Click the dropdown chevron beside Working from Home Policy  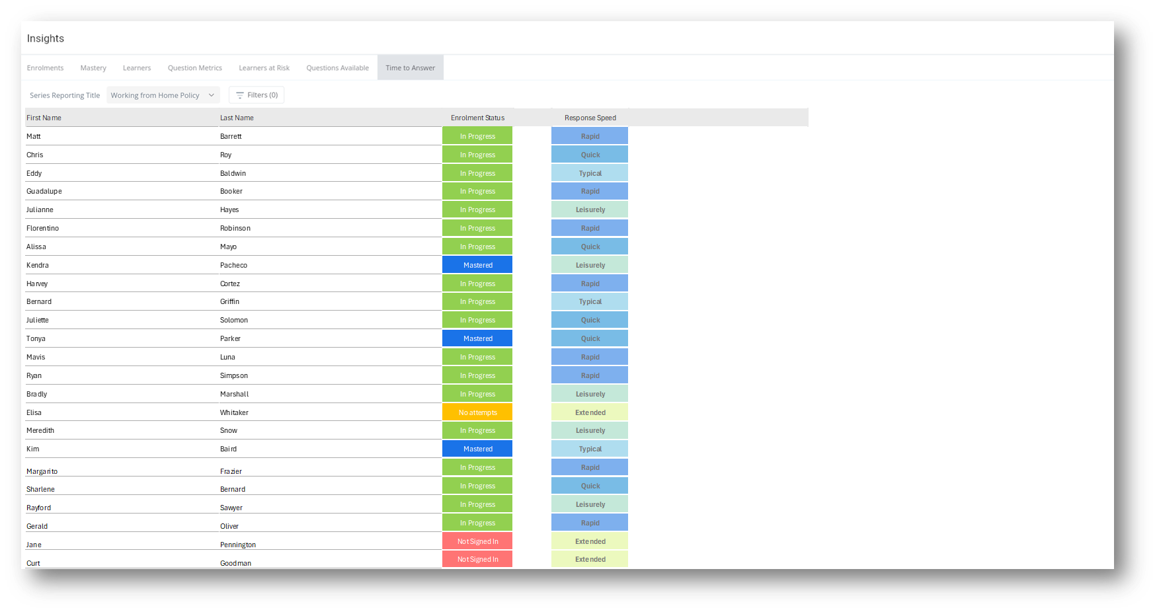click(x=212, y=95)
